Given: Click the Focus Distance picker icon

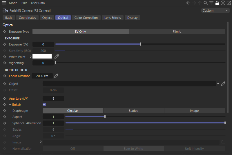Looking at the screenshot, I should point(56,76).
